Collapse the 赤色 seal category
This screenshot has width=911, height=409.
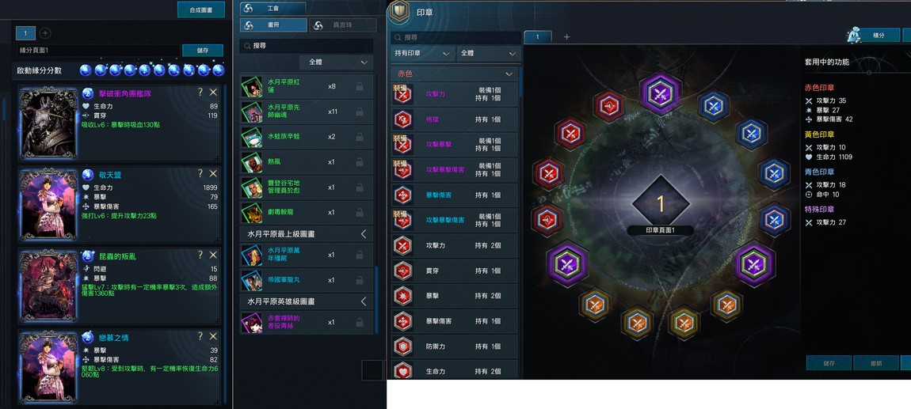click(x=509, y=74)
